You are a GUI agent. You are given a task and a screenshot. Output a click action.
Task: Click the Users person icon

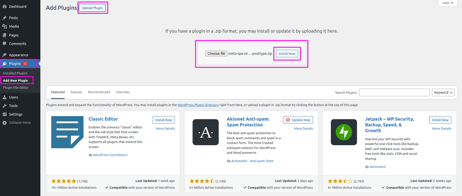(x=5, y=97)
